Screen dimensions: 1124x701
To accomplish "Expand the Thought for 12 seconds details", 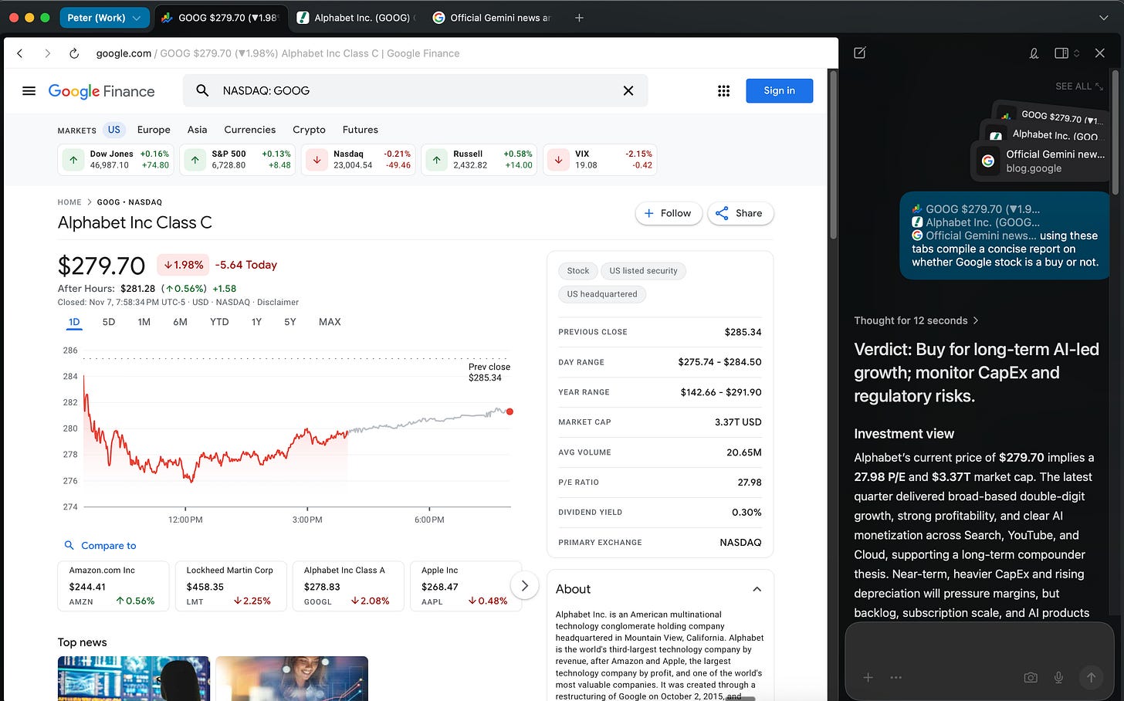I will coord(916,320).
